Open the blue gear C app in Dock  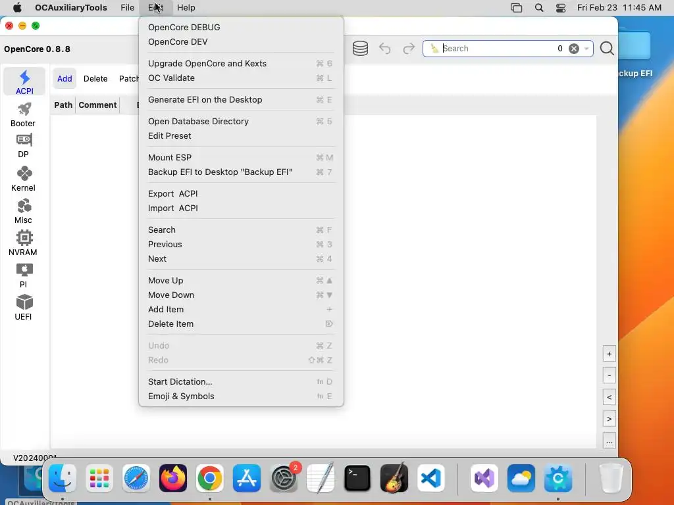click(x=558, y=478)
